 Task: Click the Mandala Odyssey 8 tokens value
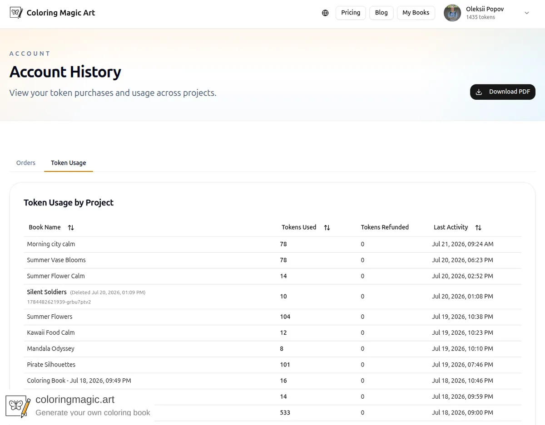tap(282, 348)
